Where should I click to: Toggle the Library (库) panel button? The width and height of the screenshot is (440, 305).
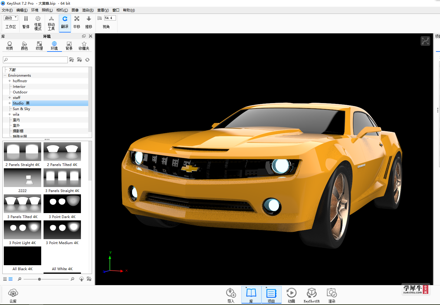coord(251,295)
